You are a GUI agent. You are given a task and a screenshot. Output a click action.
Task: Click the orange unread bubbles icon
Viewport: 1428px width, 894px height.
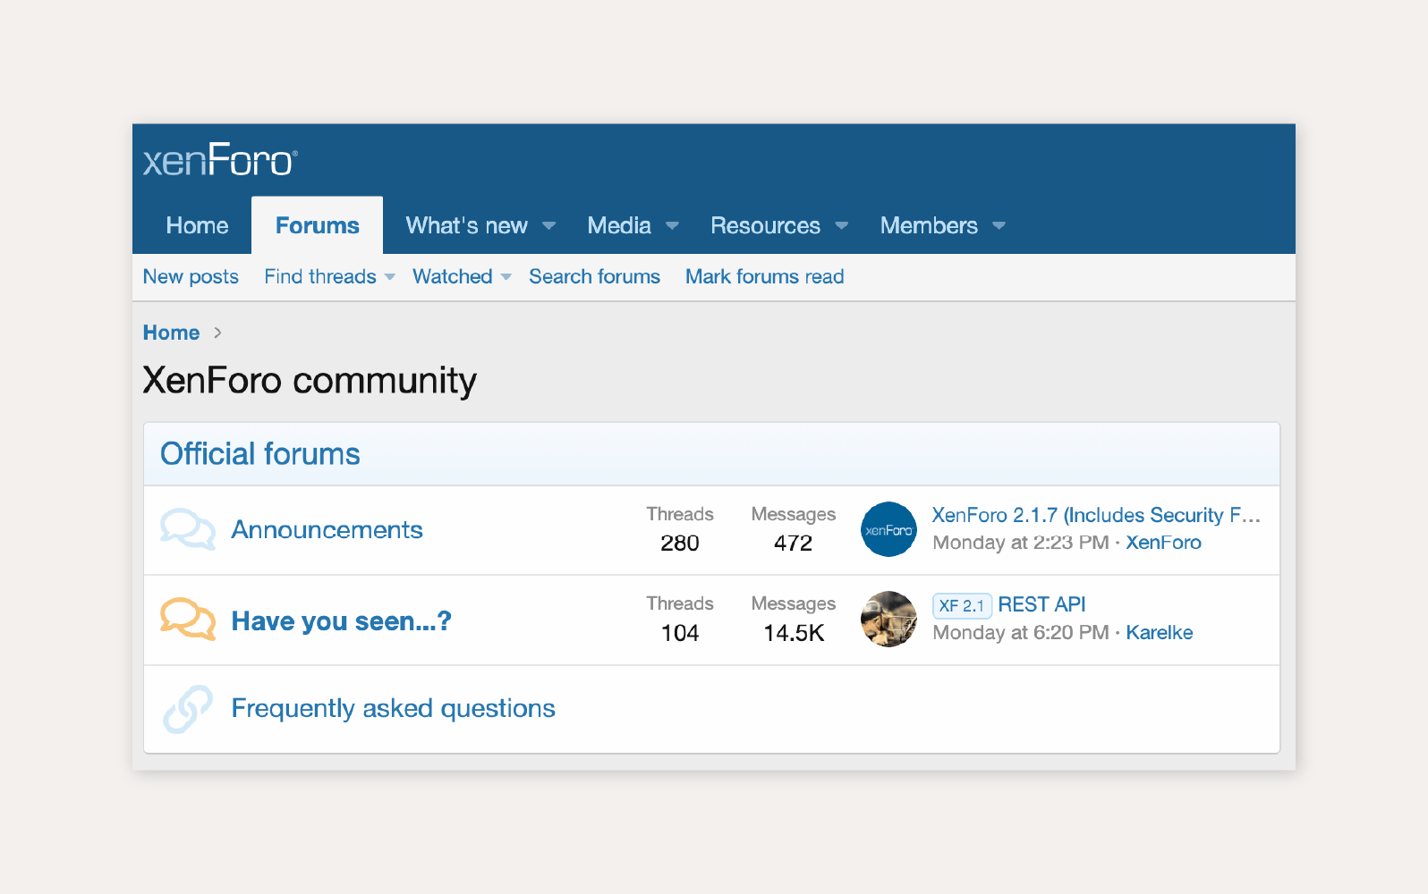tap(188, 620)
